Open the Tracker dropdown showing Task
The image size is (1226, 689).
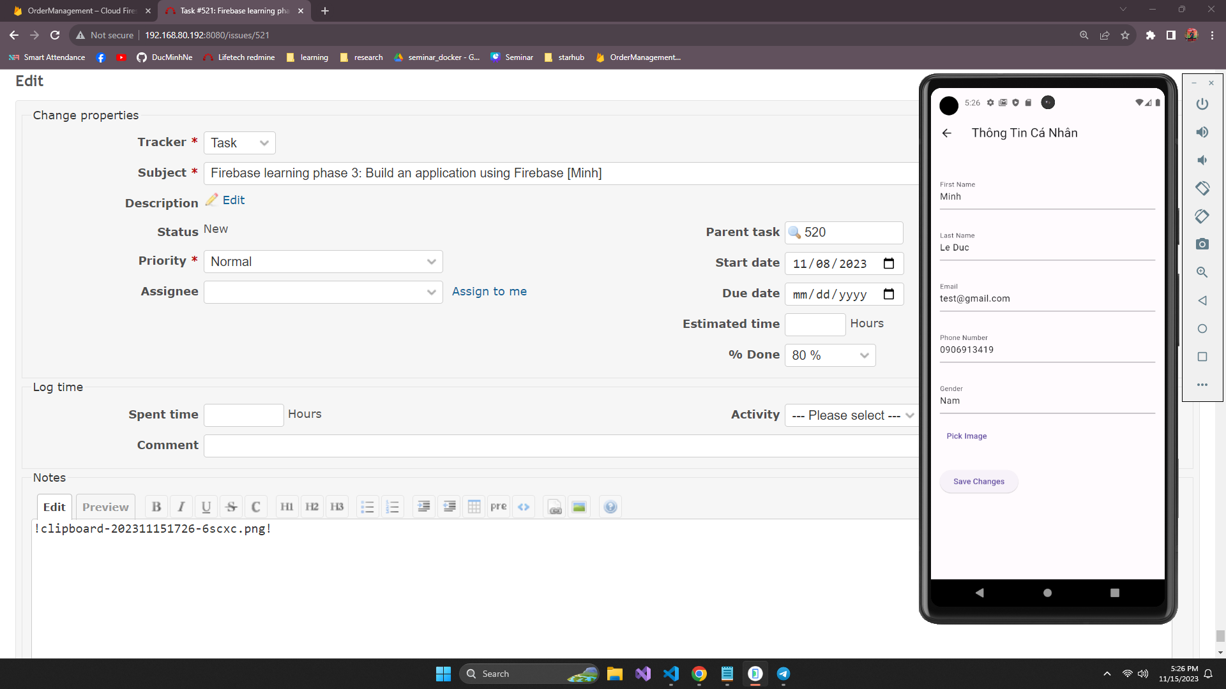click(x=239, y=143)
